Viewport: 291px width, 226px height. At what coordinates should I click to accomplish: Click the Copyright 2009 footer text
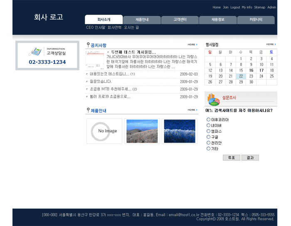(235, 219)
